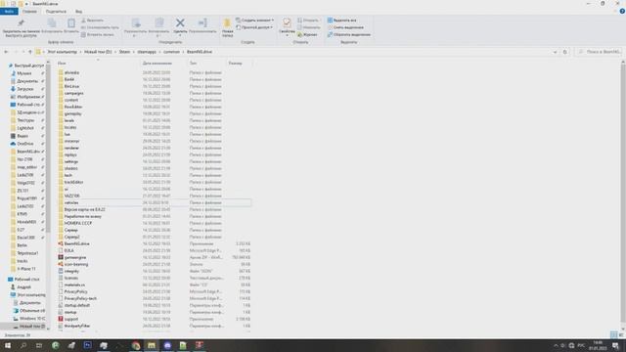Click the Invert selection icon

pyautogui.click(x=330, y=35)
